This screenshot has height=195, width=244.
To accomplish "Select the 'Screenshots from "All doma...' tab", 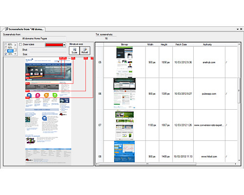I will coord(24,29).
